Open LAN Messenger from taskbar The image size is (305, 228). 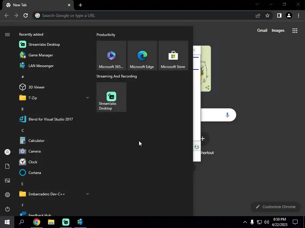tap(80, 222)
